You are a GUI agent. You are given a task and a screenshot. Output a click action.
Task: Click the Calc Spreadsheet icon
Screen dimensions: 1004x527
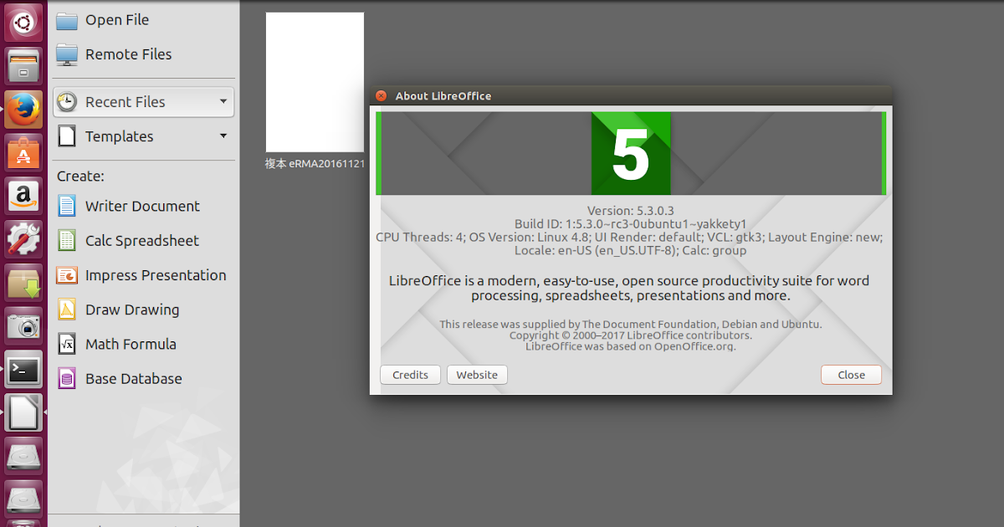(x=67, y=241)
